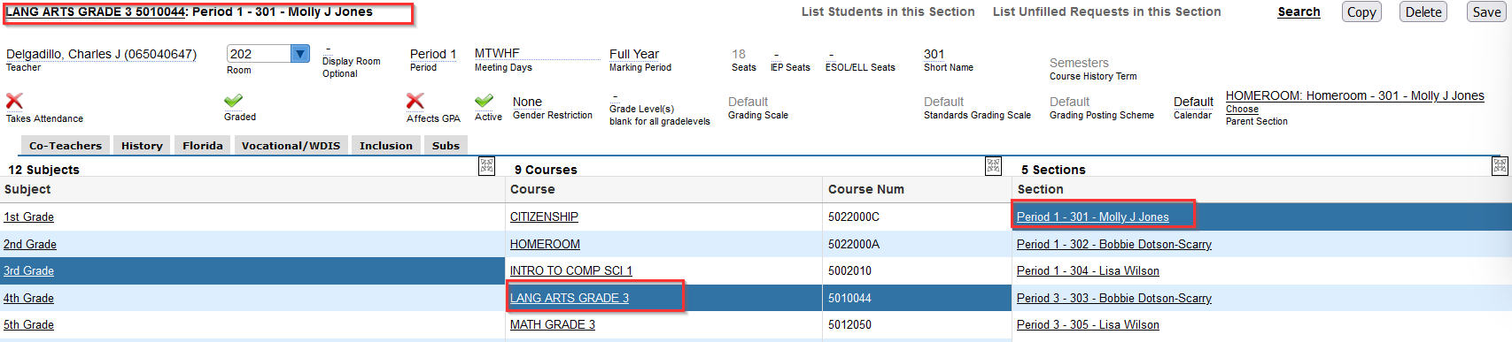The image size is (1512, 342).
Task: Open the Co-Teachers tab
Action: 66,146
